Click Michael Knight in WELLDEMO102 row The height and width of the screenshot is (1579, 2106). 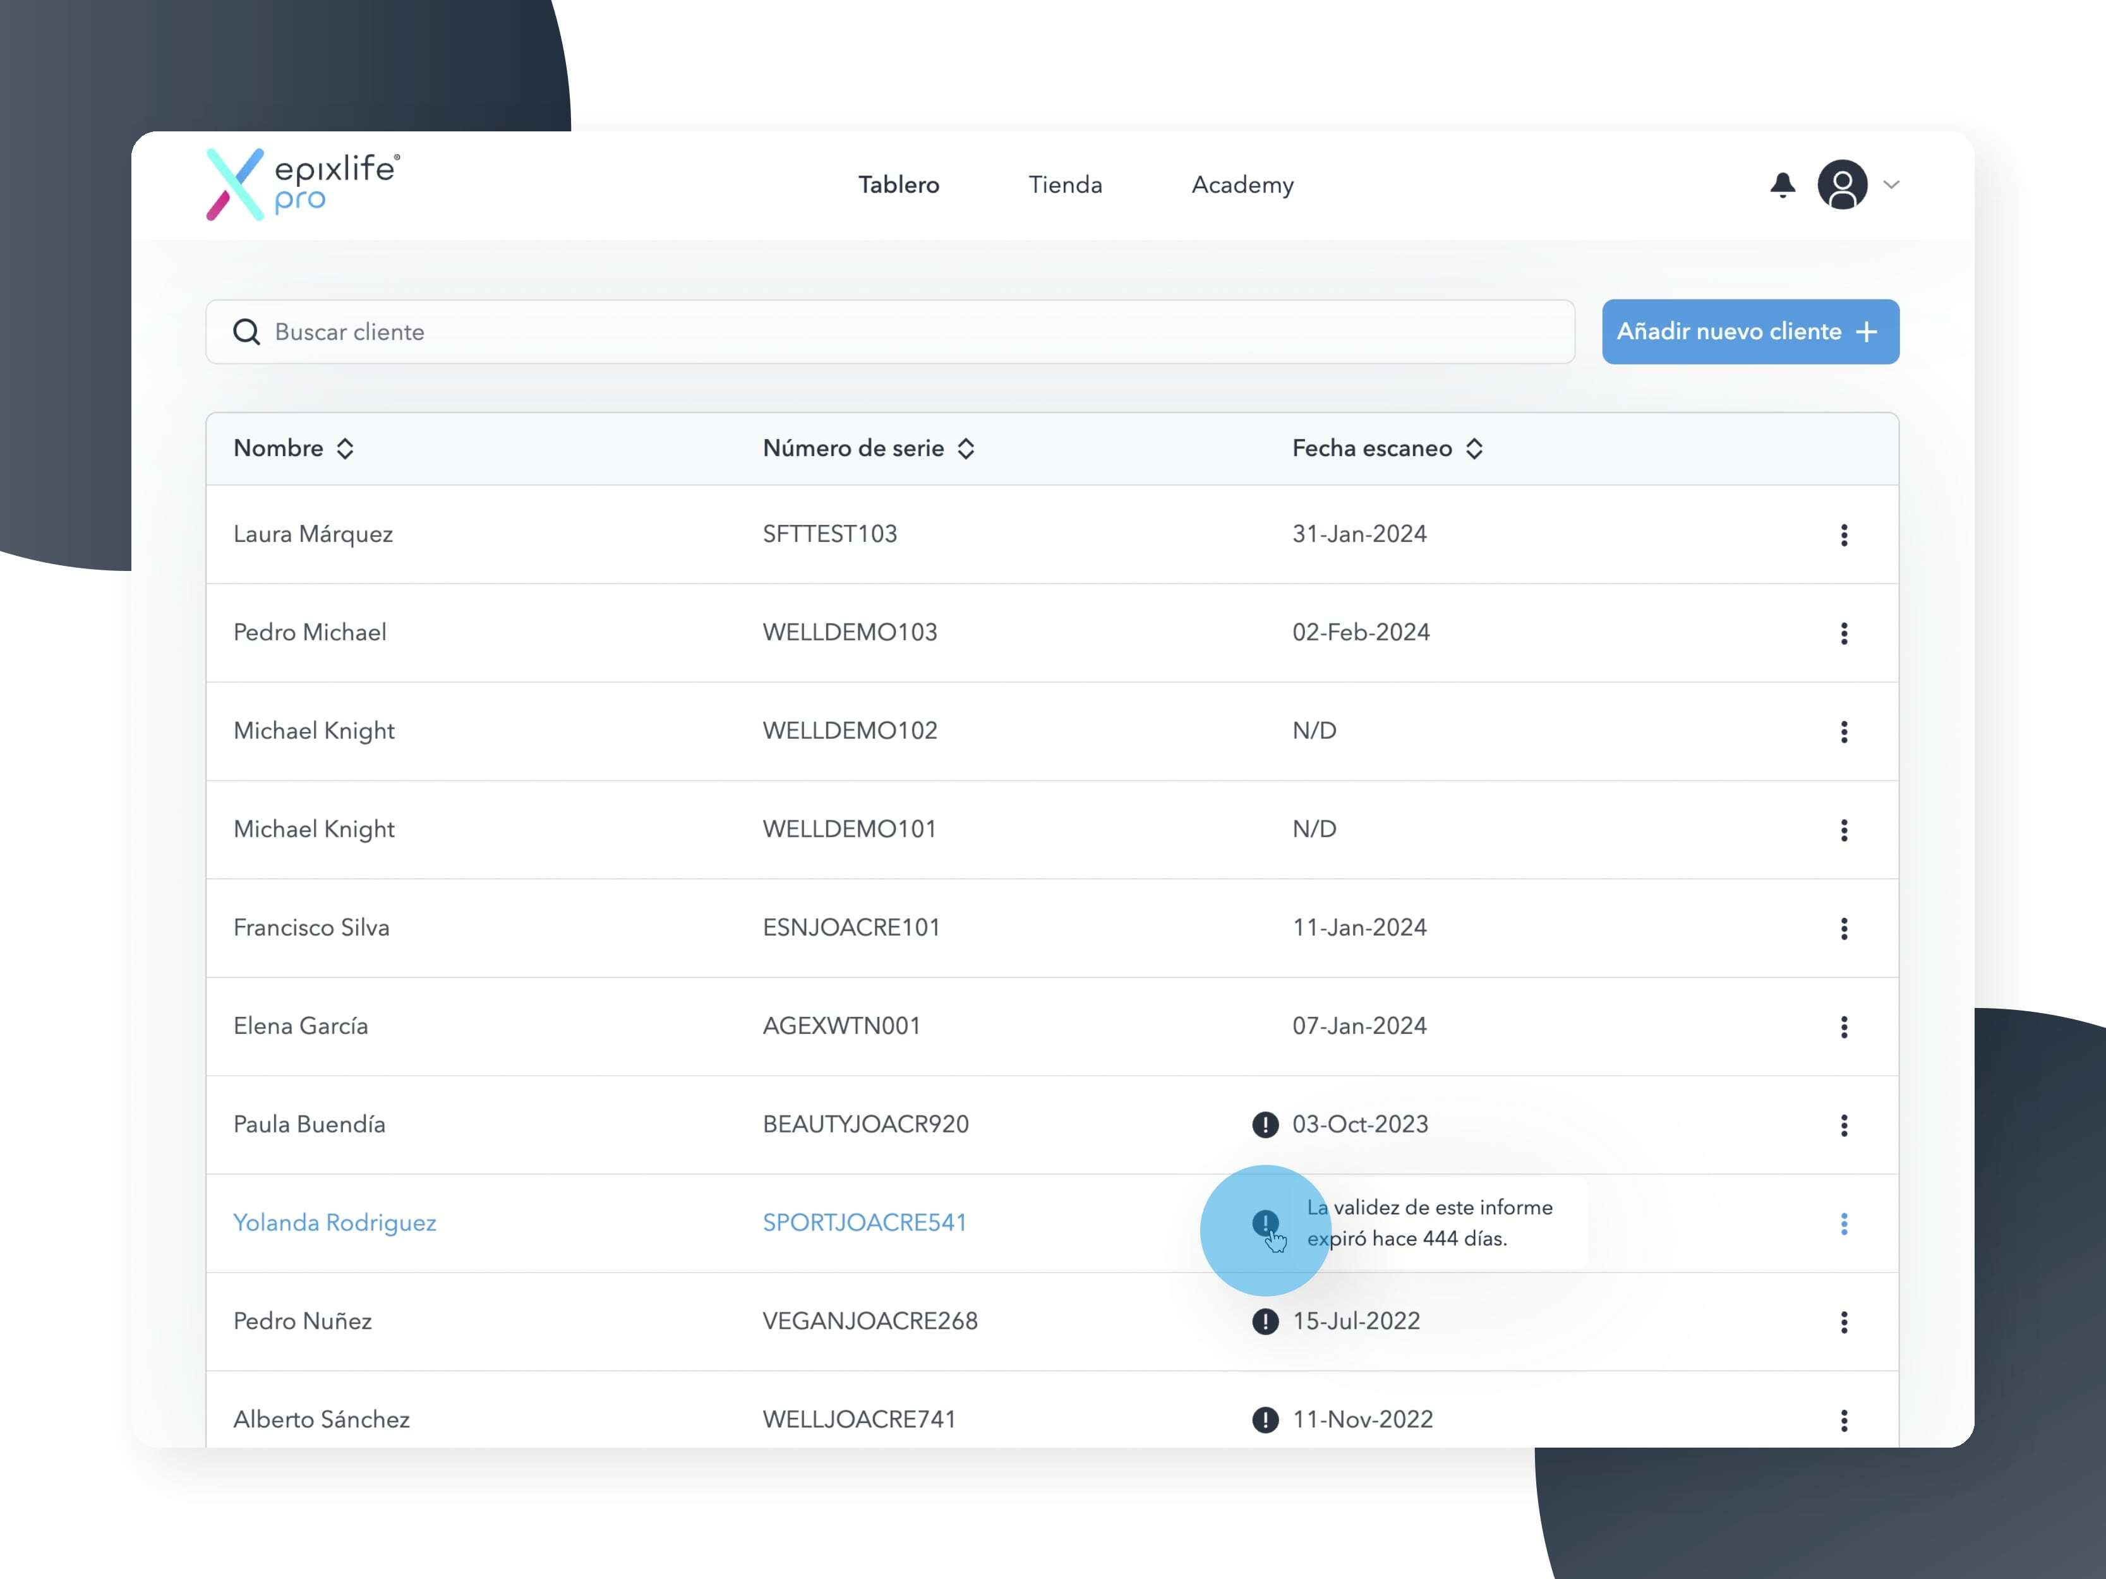click(314, 731)
